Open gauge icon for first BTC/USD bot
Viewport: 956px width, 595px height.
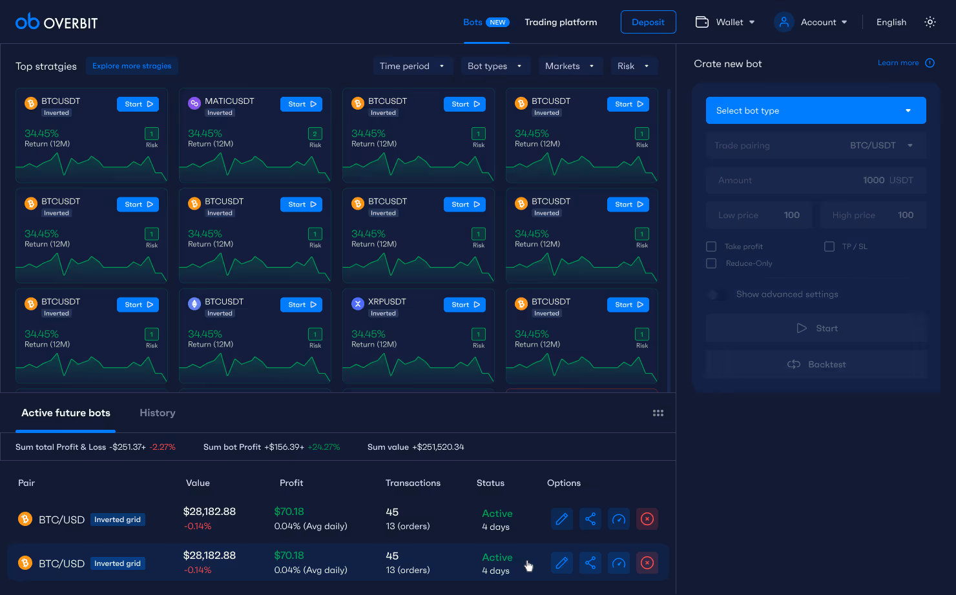pyautogui.click(x=619, y=519)
